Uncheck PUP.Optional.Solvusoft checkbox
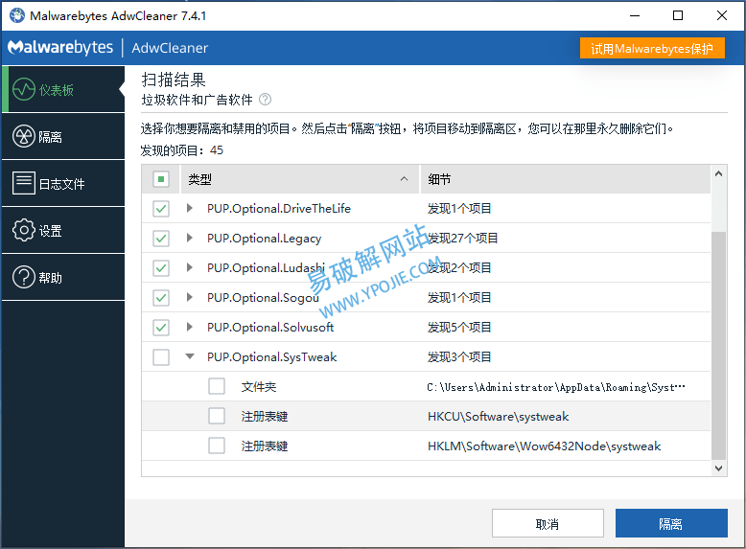Screen dimensions: 746x549 161,328
